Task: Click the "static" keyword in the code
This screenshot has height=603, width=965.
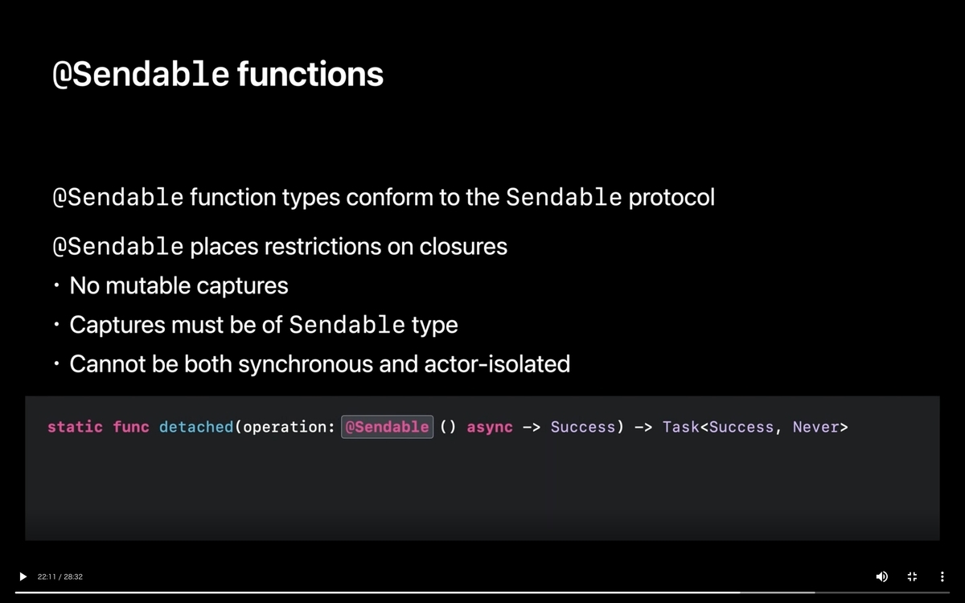Action: [x=75, y=427]
